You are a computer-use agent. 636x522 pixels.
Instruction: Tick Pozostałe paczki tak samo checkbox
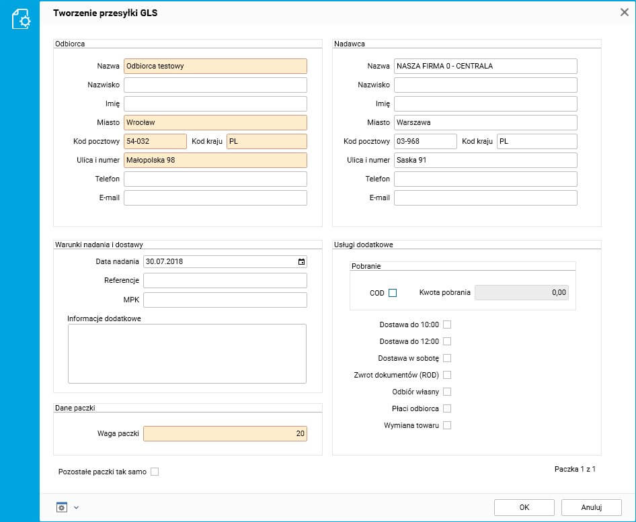[155, 472]
